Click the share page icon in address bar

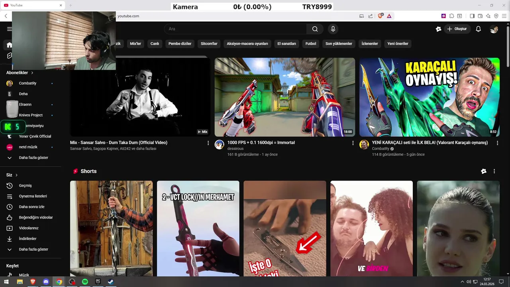[371, 16]
